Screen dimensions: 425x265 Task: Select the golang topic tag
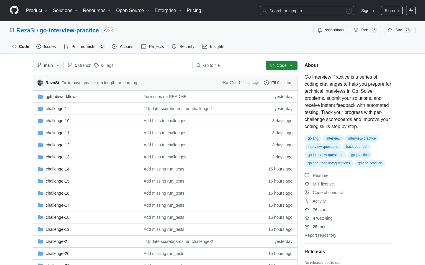coord(313,138)
